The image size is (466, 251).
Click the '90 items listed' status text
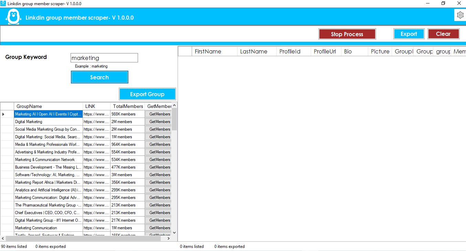(14, 247)
